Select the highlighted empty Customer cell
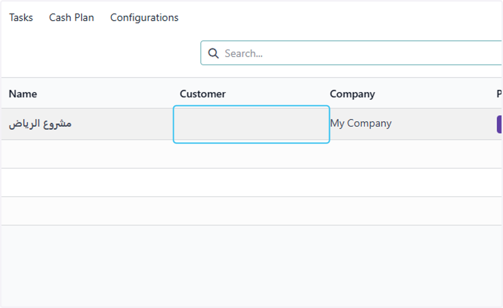Image resolution: width=503 pixels, height=308 pixels. coord(251,124)
